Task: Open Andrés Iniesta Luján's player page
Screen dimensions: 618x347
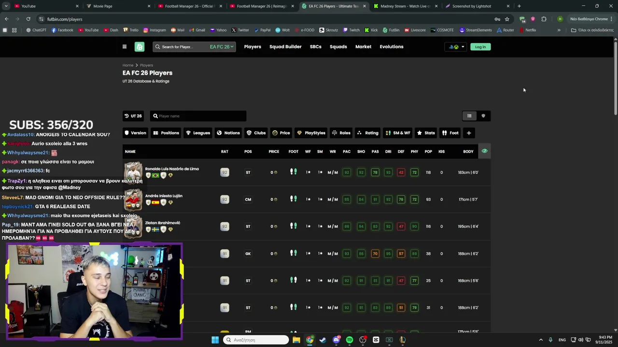Action: [x=164, y=196]
